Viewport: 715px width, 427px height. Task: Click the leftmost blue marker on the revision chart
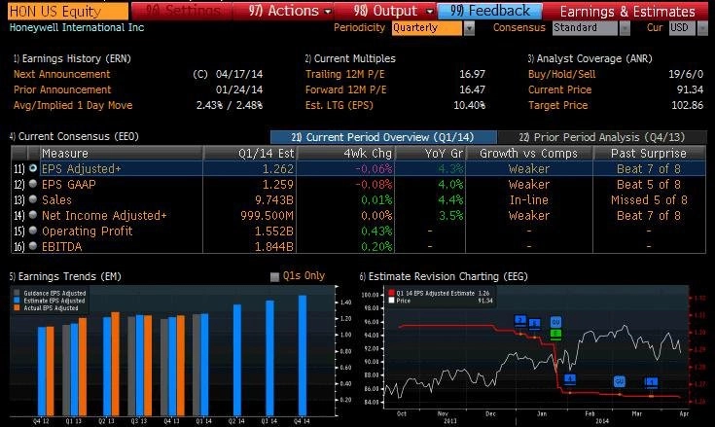tap(520, 320)
